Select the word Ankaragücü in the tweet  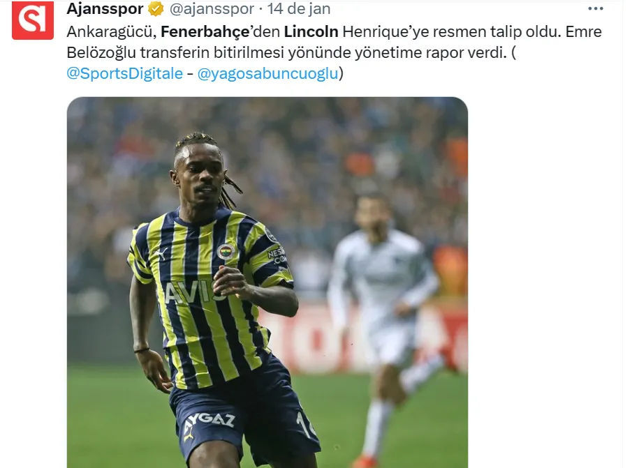point(111,32)
